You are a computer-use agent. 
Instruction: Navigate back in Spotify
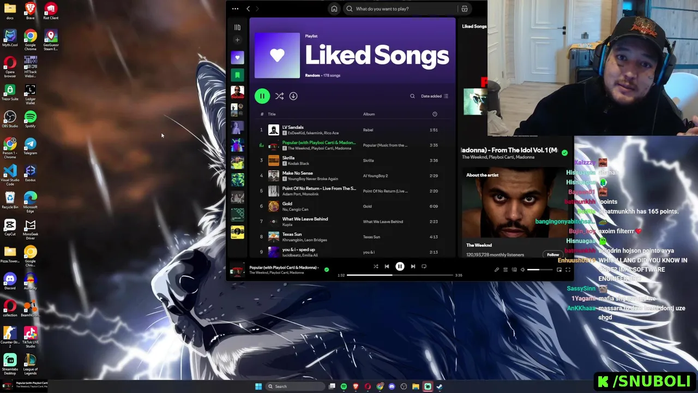click(248, 9)
